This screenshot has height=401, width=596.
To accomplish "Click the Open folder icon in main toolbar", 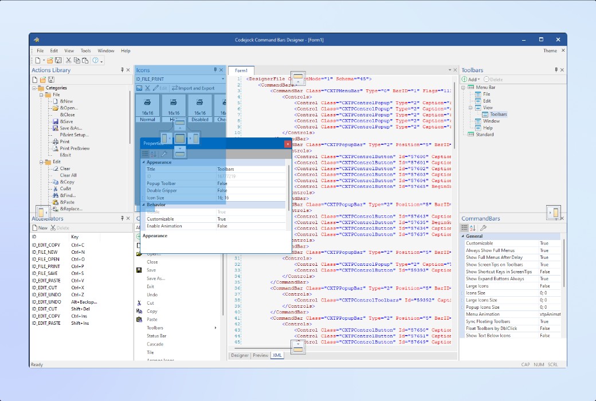I will 50,60.
